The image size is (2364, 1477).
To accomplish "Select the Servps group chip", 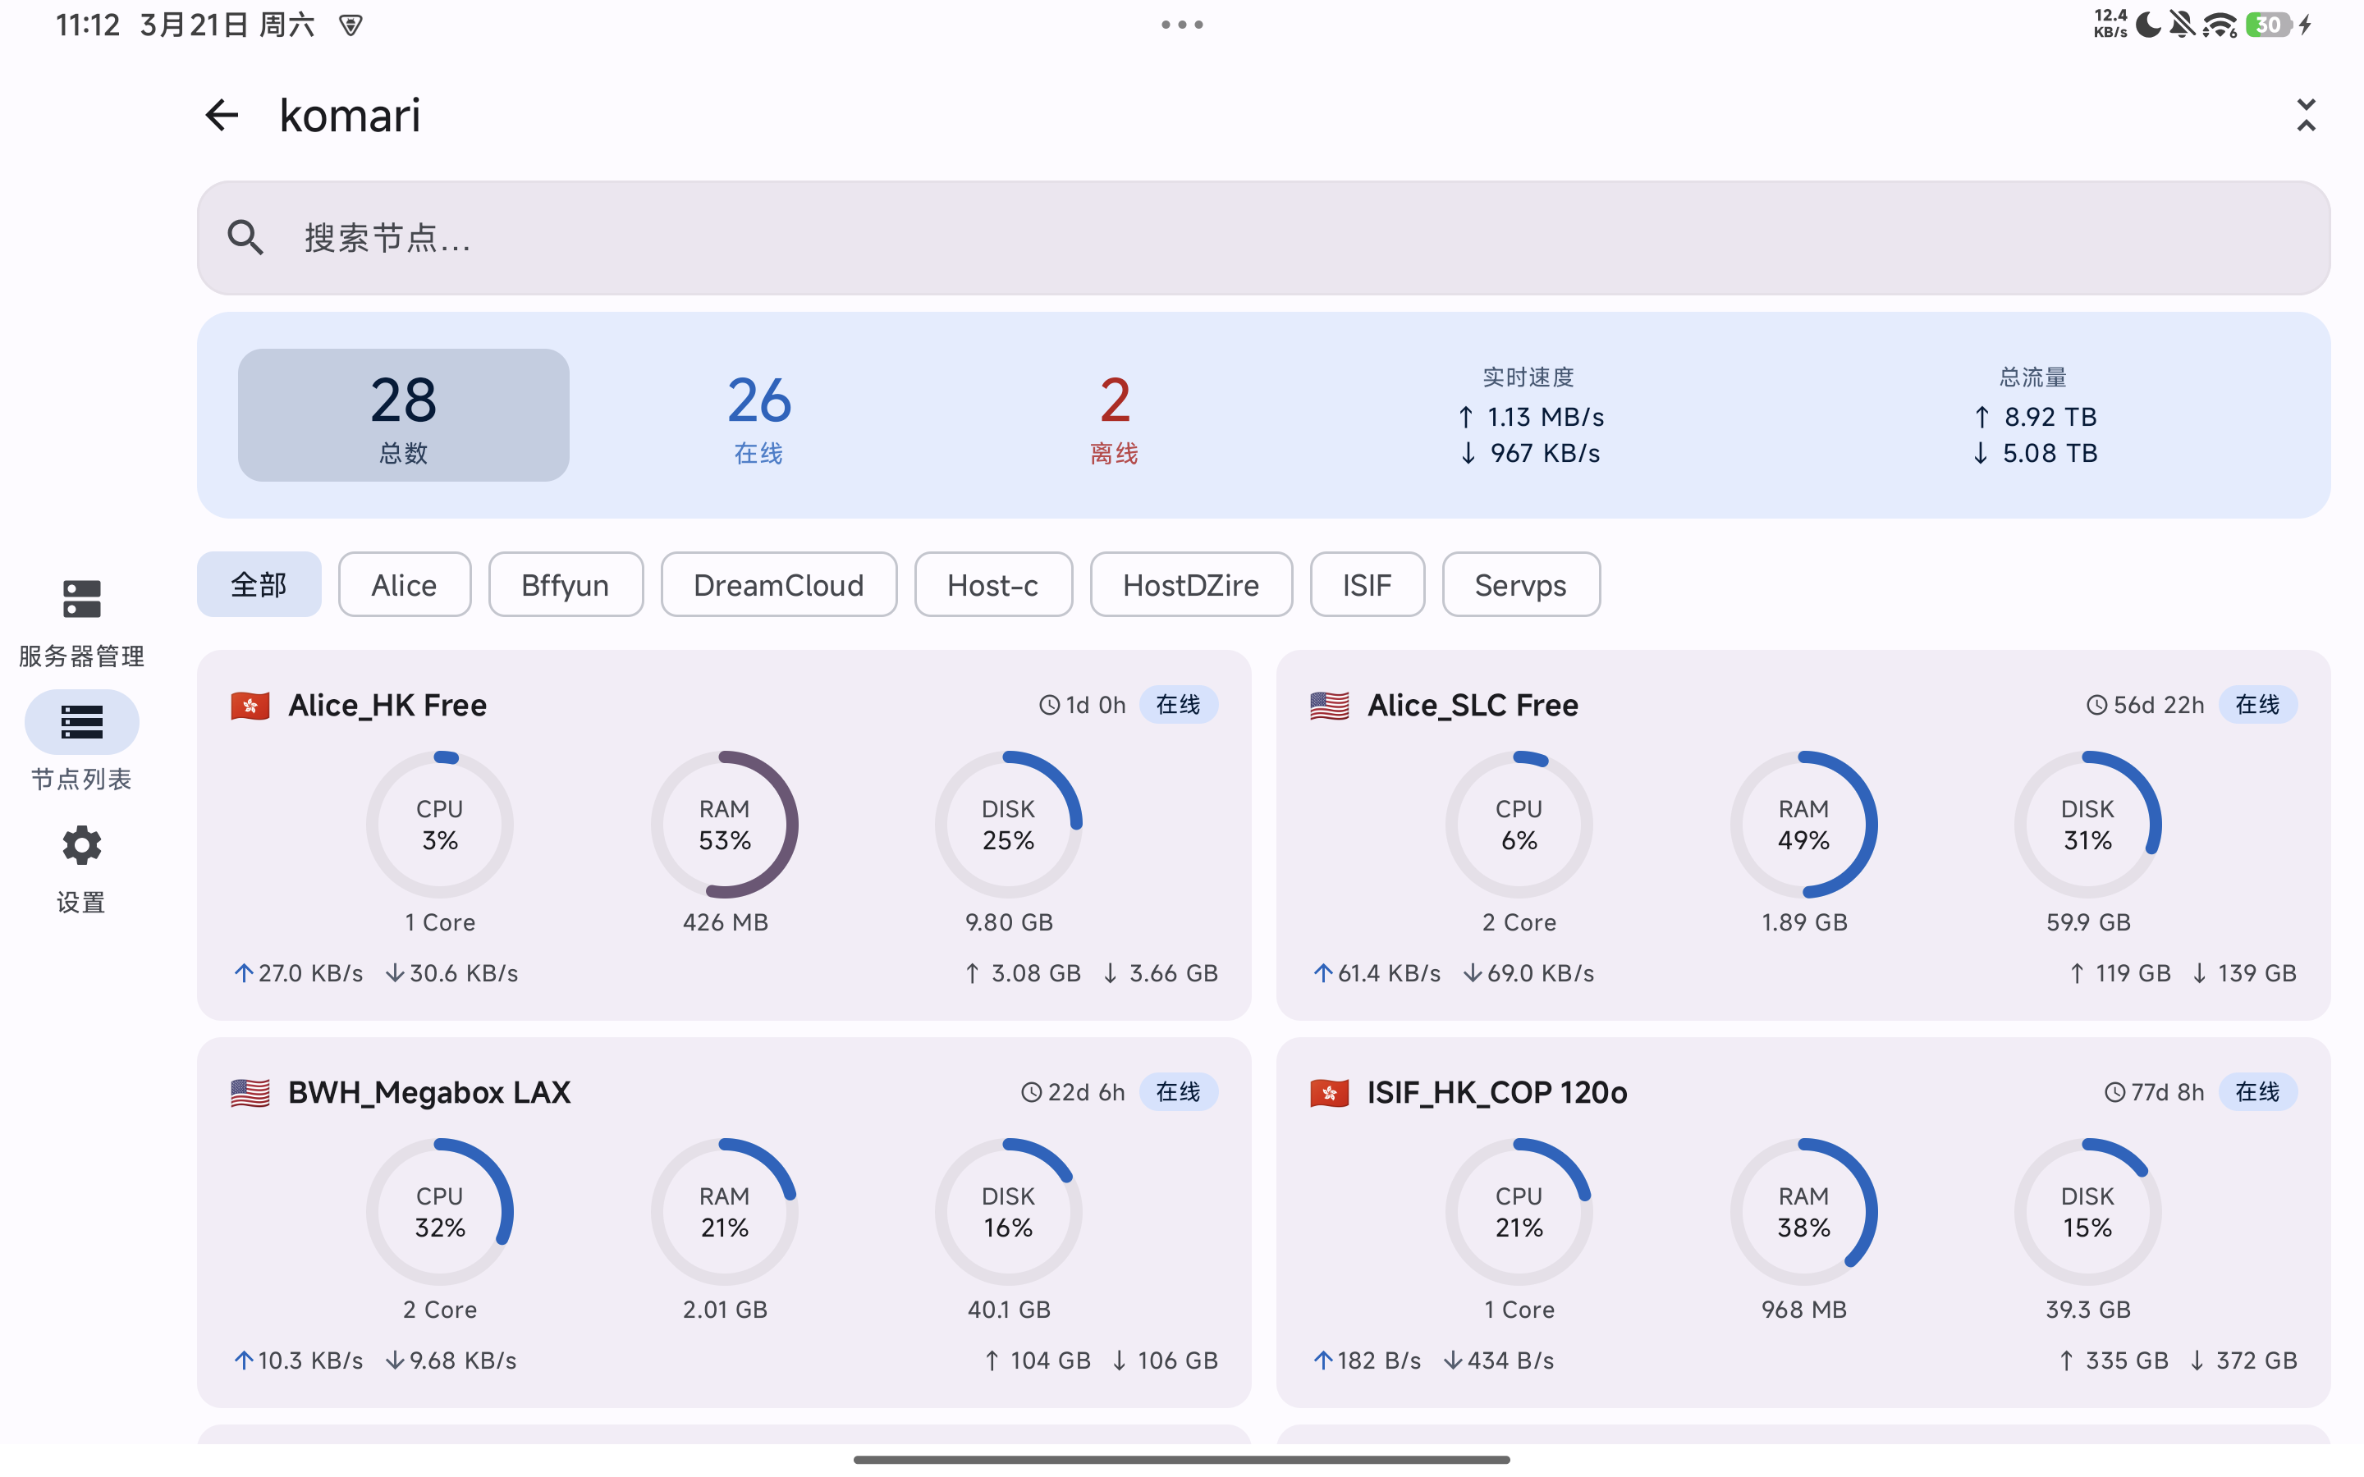I will point(1520,585).
